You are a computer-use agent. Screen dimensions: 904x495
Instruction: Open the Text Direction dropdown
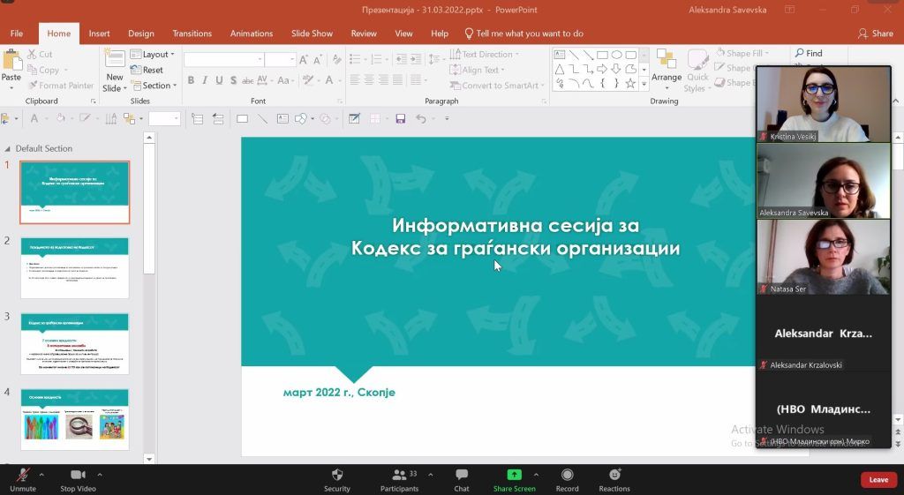(x=485, y=54)
